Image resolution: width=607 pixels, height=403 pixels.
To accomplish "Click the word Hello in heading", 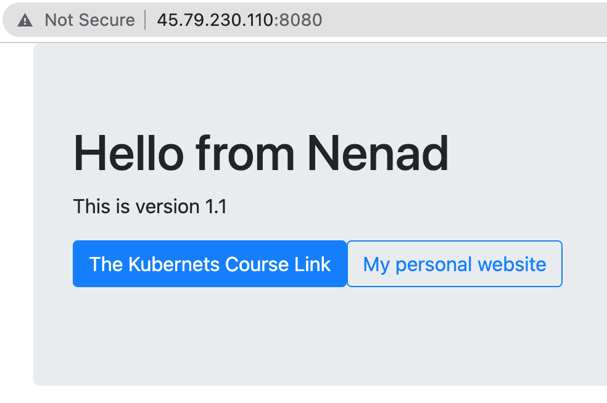I will click(128, 153).
